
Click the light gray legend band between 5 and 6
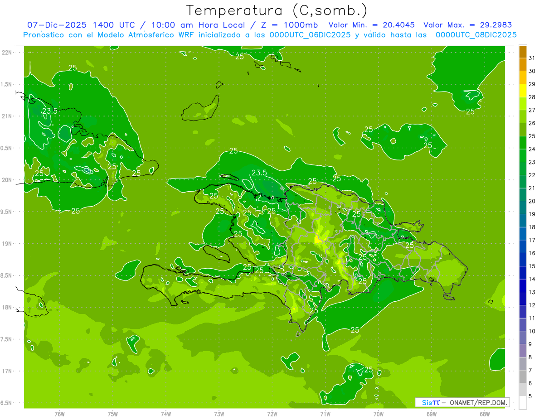523,390
